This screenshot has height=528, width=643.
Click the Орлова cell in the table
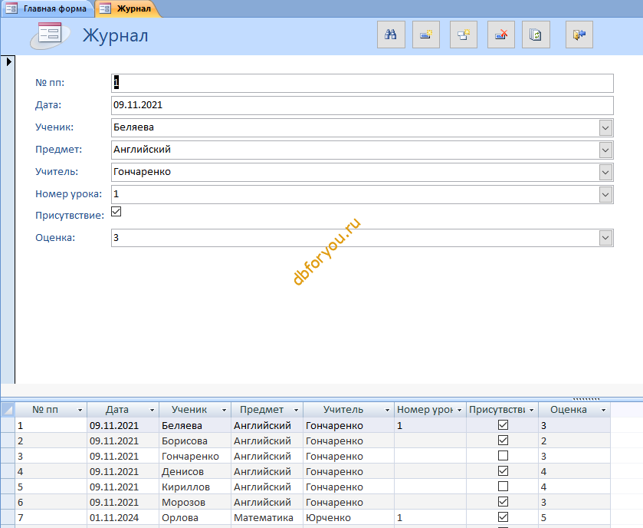pos(195,518)
